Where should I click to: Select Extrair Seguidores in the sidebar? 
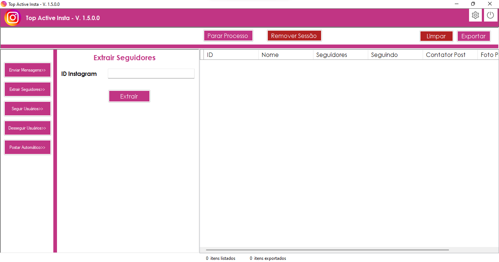pyautogui.click(x=27, y=89)
